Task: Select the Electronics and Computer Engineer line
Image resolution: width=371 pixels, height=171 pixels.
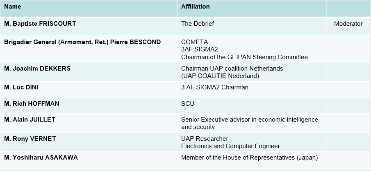Action: [230, 146]
